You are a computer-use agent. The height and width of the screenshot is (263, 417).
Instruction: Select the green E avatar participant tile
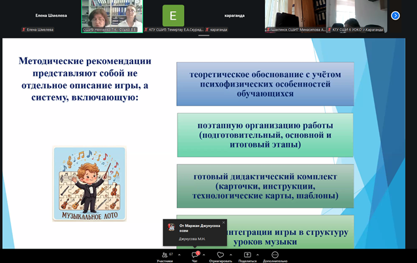(173, 15)
